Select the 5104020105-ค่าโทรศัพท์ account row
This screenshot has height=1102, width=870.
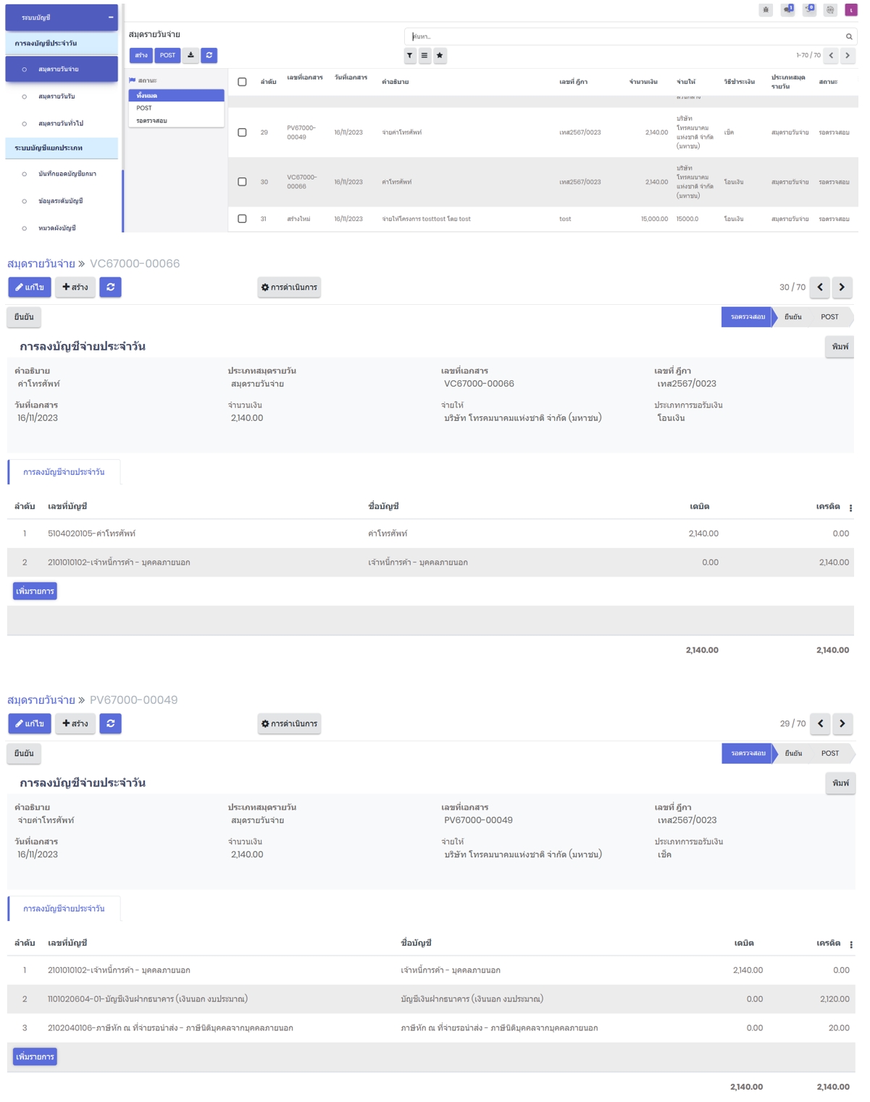pyautogui.click(x=430, y=534)
